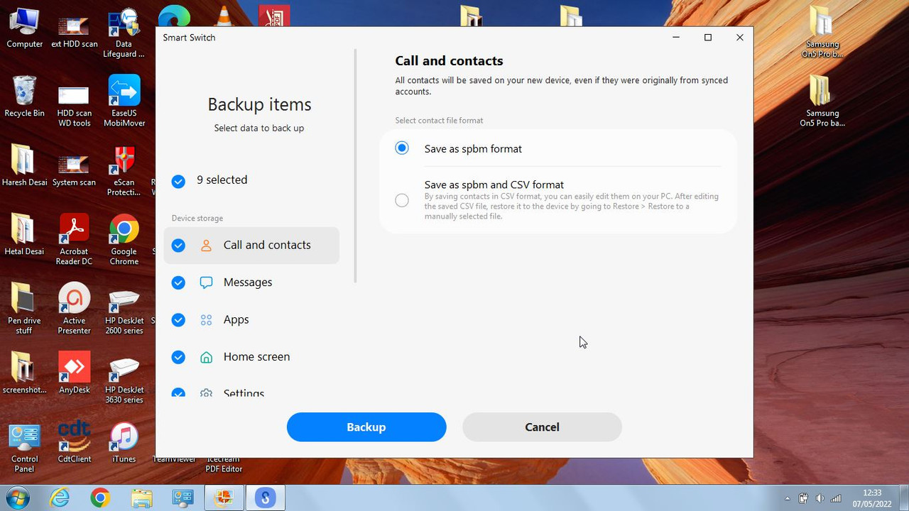Open iTunes desktop icon

tap(124, 442)
